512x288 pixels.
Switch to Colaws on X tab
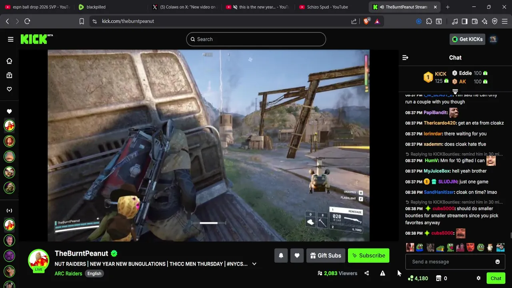point(184,7)
